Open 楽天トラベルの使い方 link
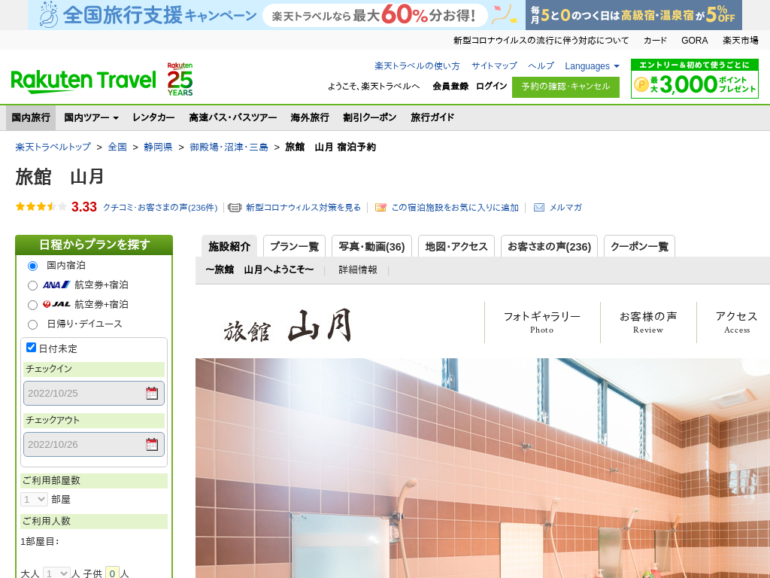This screenshot has height=578, width=770. 417,66
